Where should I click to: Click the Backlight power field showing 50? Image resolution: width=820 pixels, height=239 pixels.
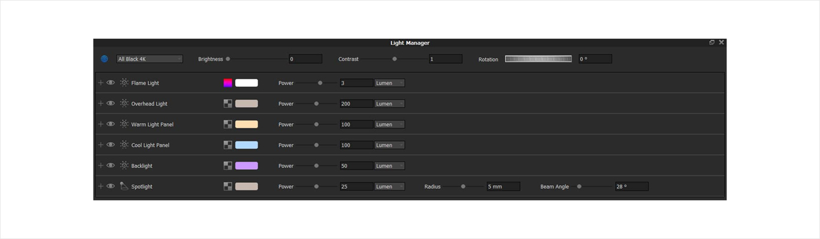[x=356, y=166]
